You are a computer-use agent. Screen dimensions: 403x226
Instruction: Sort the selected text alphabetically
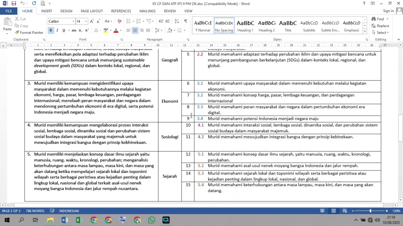click(x=177, y=21)
